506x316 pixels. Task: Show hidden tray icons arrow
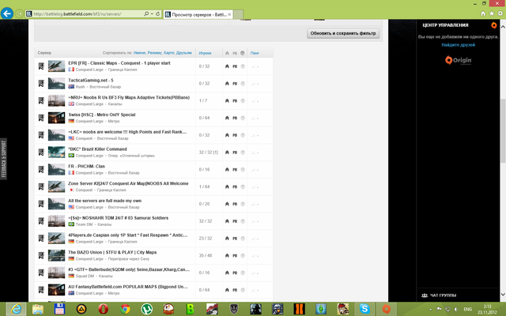[x=431, y=310]
